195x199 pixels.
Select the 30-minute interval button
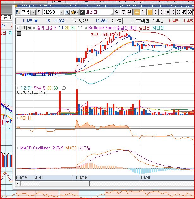click(179, 12)
